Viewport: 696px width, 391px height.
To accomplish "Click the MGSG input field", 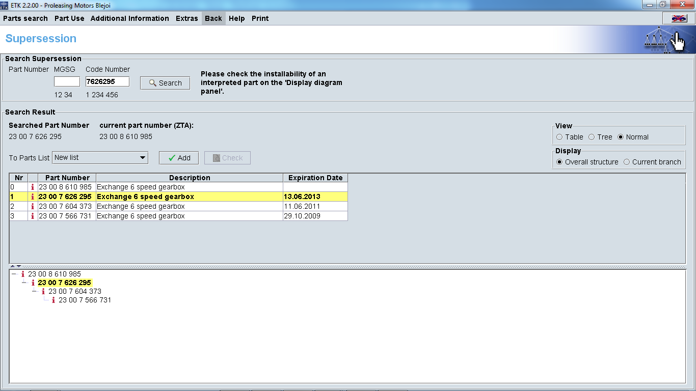I will tap(67, 81).
